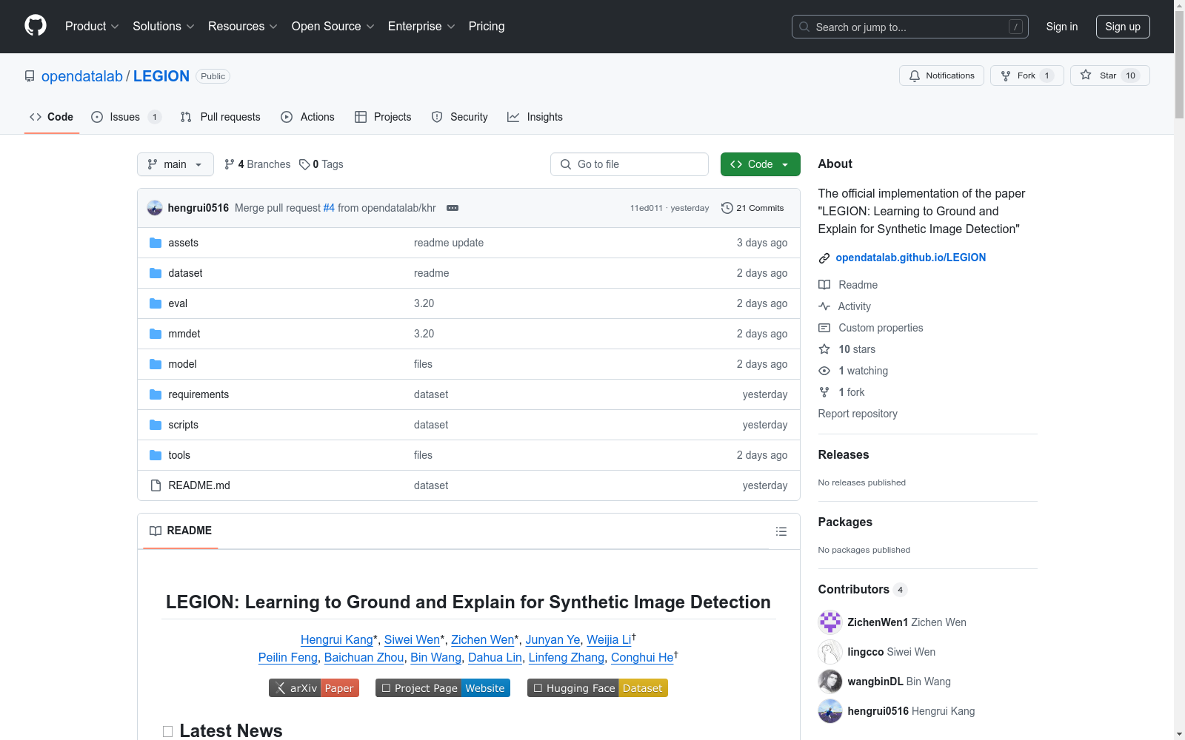
Task: Switch to the Issues tab
Action: click(126, 117)
